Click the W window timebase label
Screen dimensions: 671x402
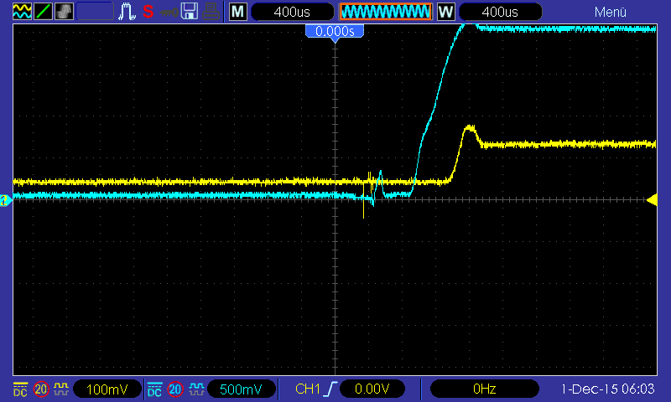pyautogui.click(x=445, y=12)
